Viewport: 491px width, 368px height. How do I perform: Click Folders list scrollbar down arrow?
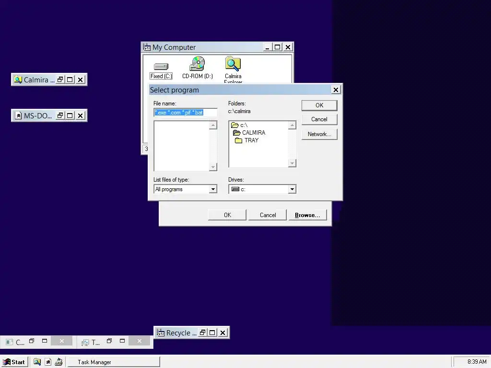(292, 163)
